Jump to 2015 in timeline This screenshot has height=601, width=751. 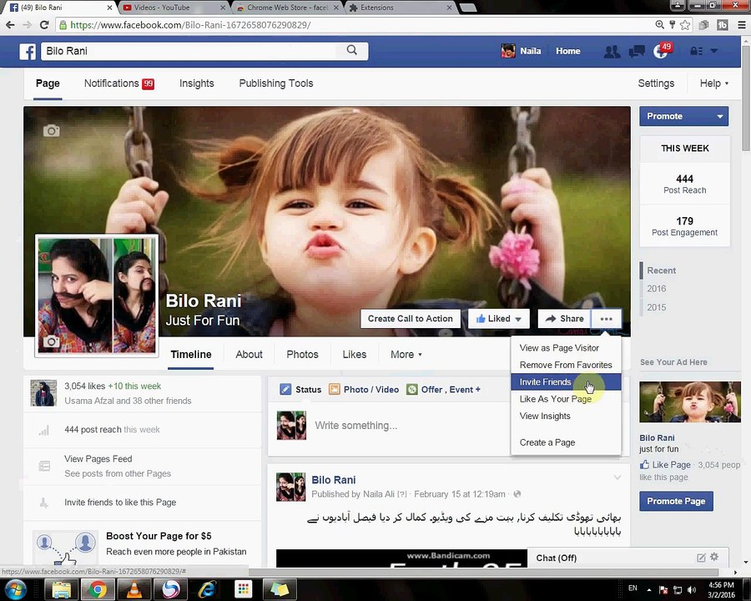pyautogui.click(x=656, y=307)
